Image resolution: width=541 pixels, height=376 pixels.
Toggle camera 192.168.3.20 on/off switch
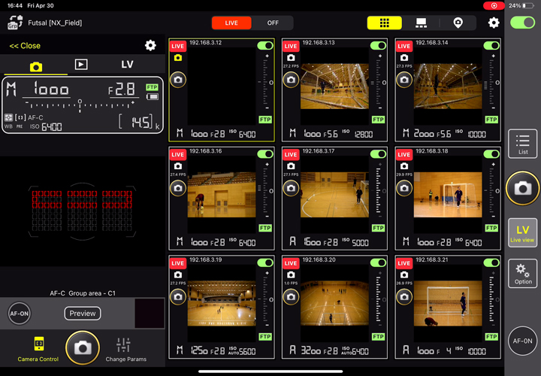click(x=378, y=262)
